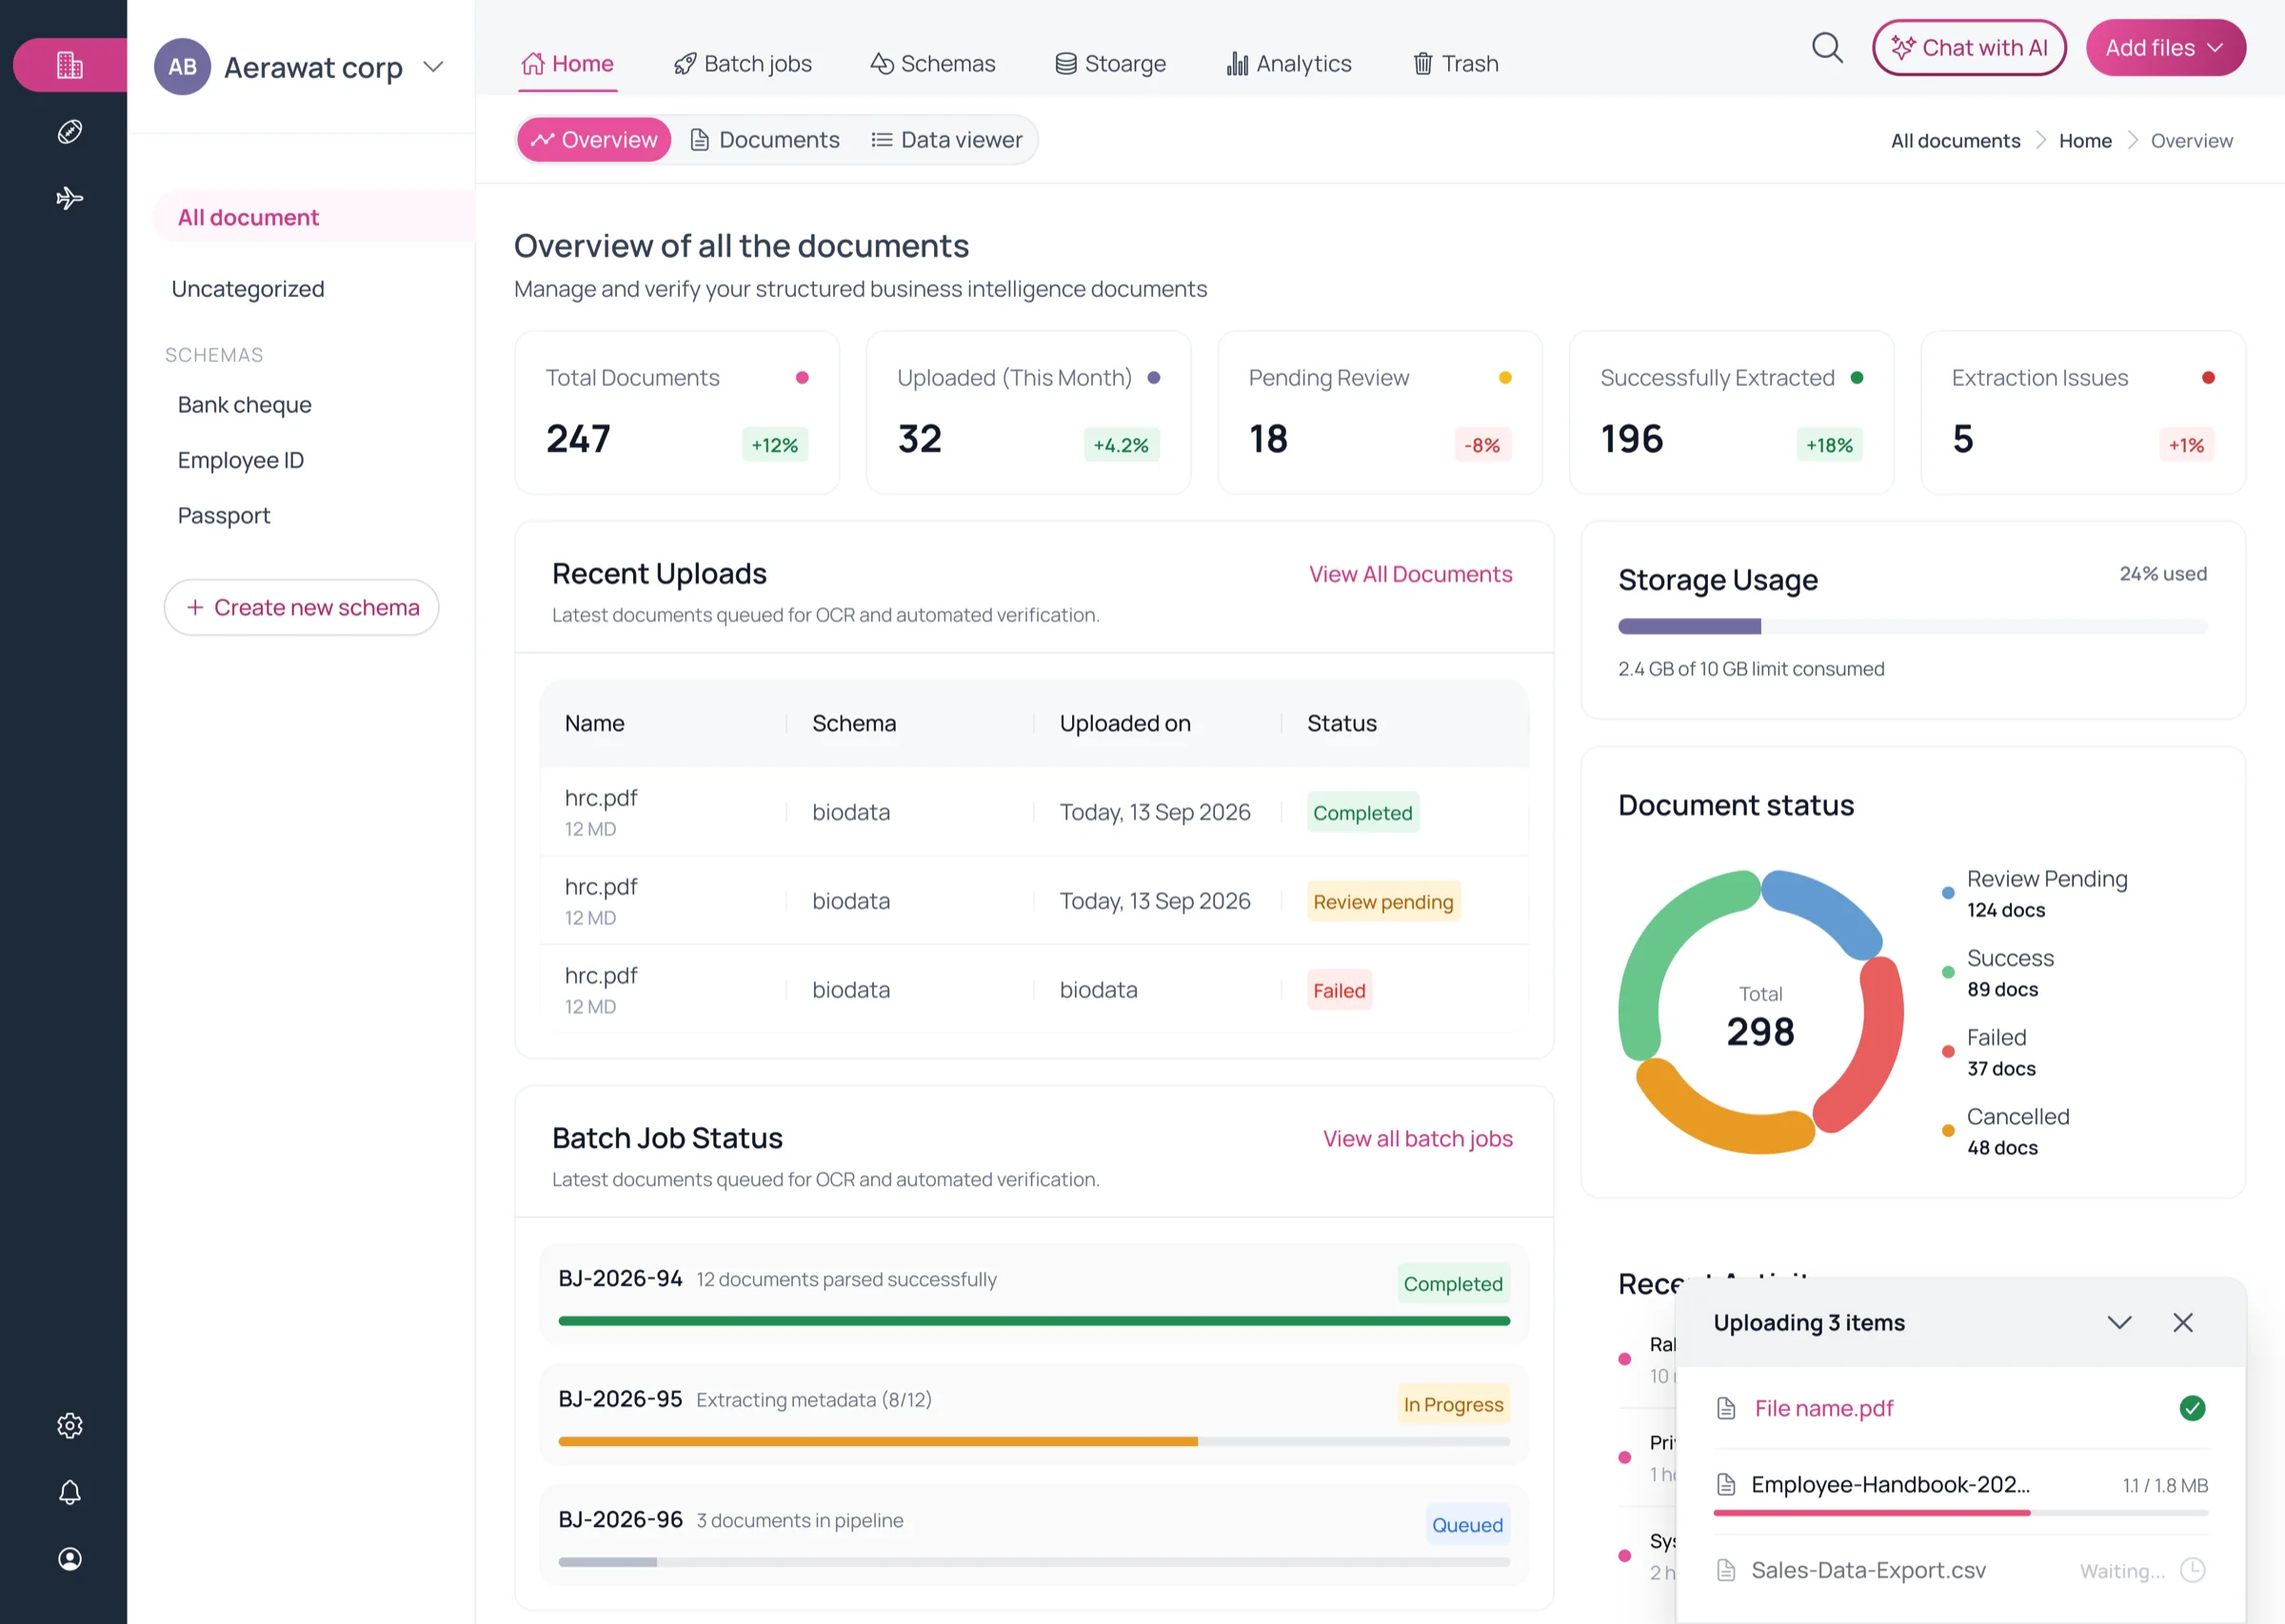The image size is (2285, 1624).
Task: Click the pink dot on the Total Documents card
Action: click(802, 377)
